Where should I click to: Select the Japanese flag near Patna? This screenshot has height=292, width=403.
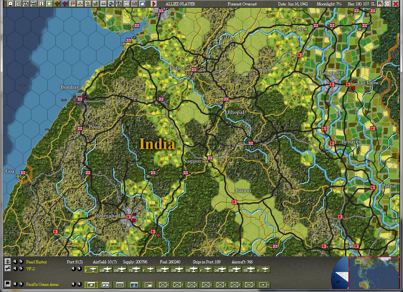pyautogui.click(x=373, y=187)
